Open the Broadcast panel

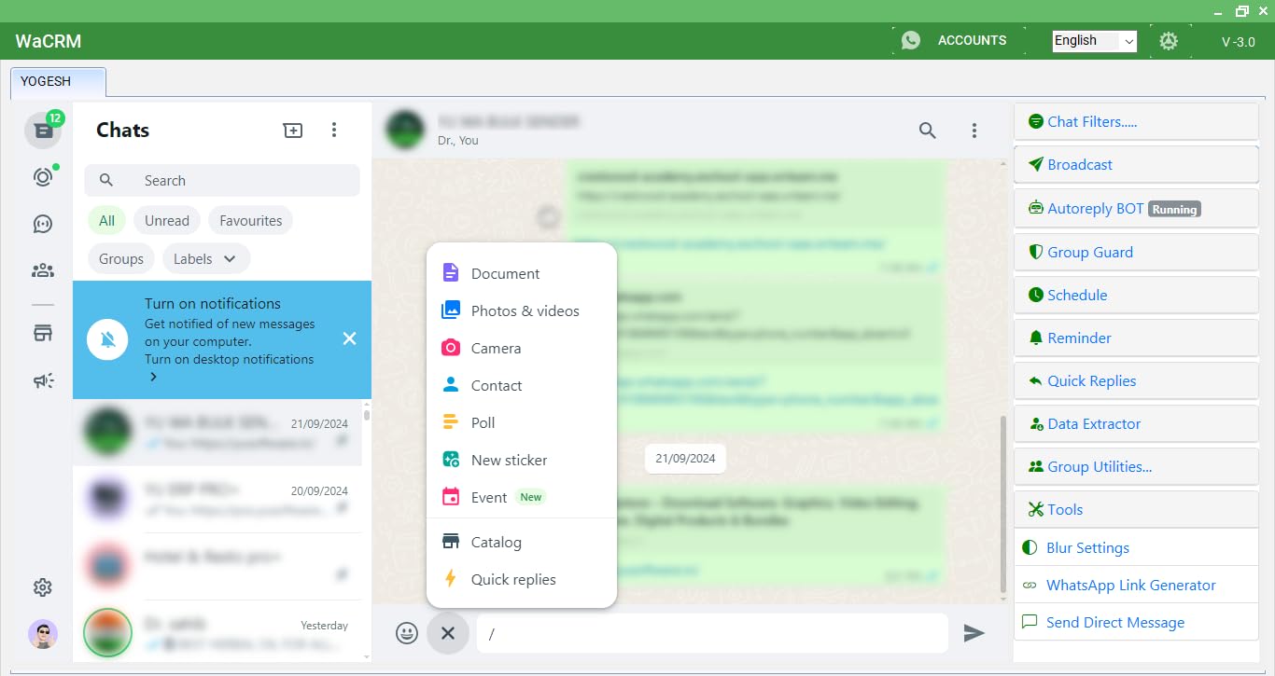tap(1136, 164)
